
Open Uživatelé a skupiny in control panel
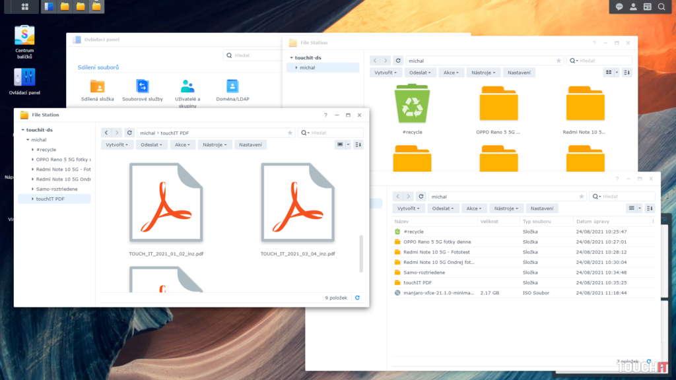point(187,86)
